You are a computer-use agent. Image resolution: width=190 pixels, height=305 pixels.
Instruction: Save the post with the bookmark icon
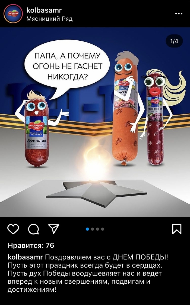(177, 229)
